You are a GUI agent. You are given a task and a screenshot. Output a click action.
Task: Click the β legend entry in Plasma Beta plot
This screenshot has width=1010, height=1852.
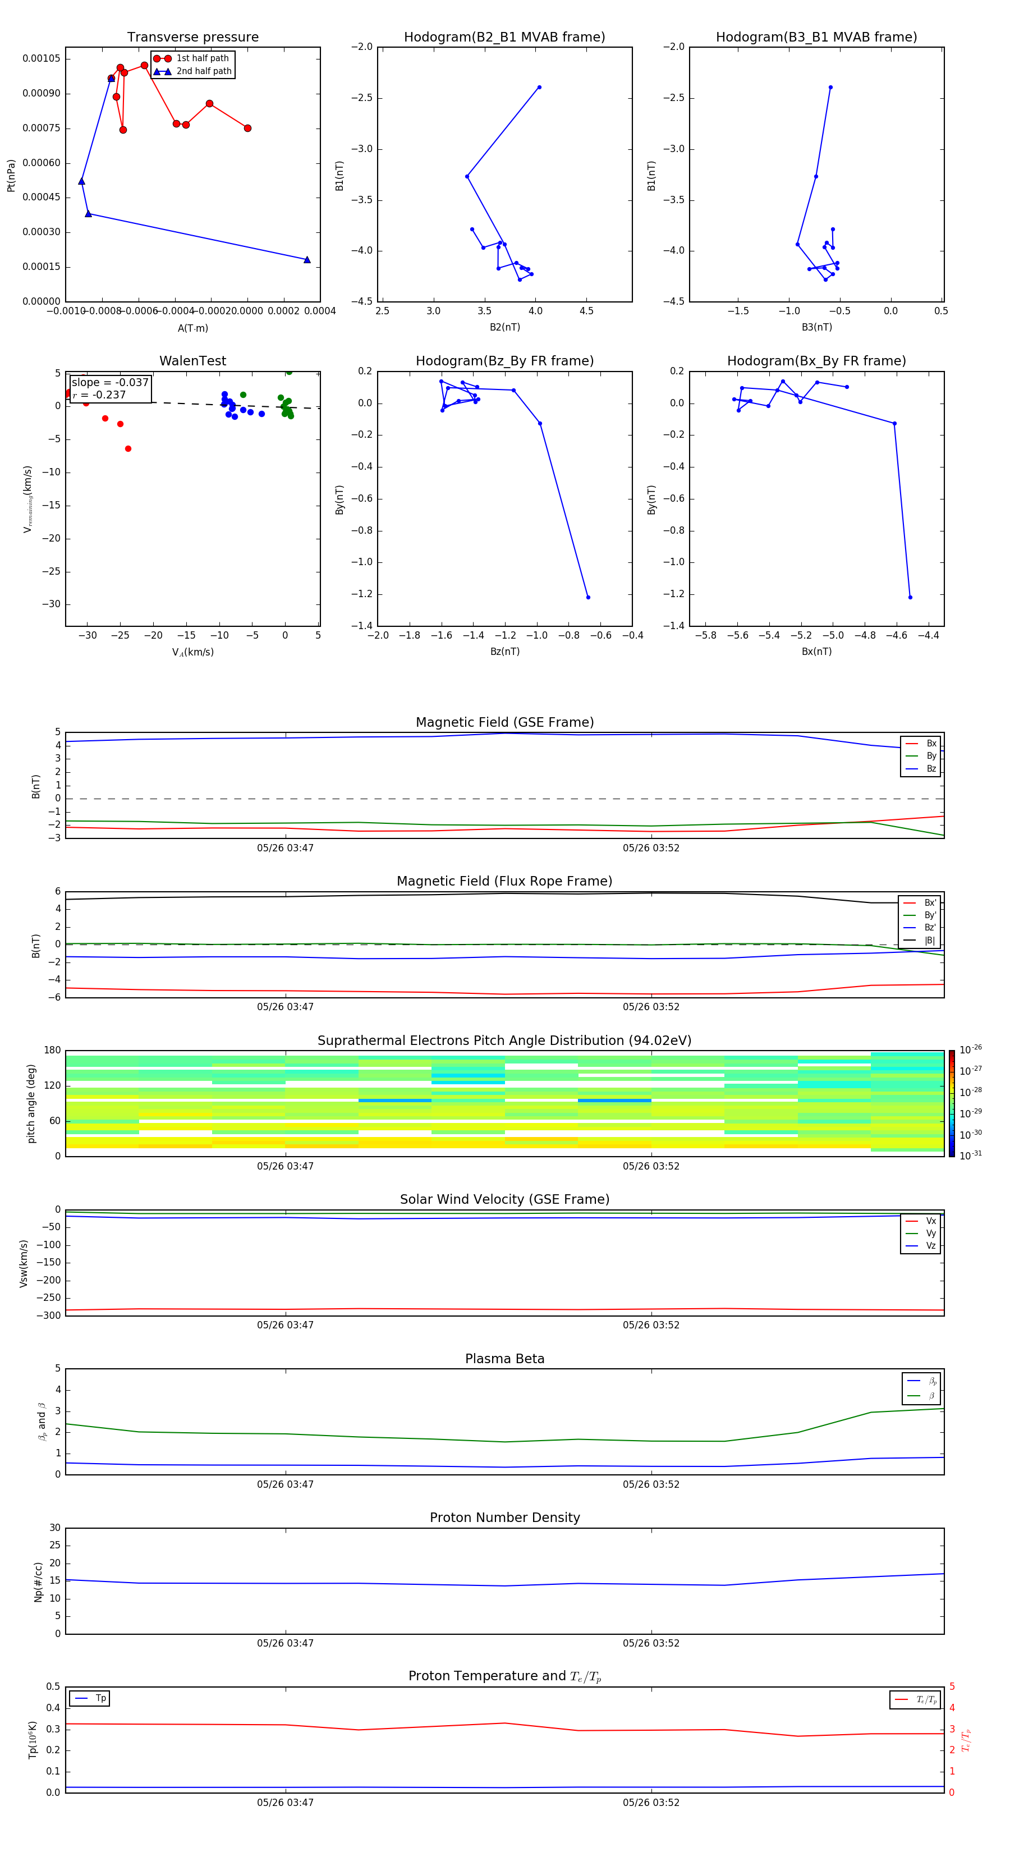921,1396
